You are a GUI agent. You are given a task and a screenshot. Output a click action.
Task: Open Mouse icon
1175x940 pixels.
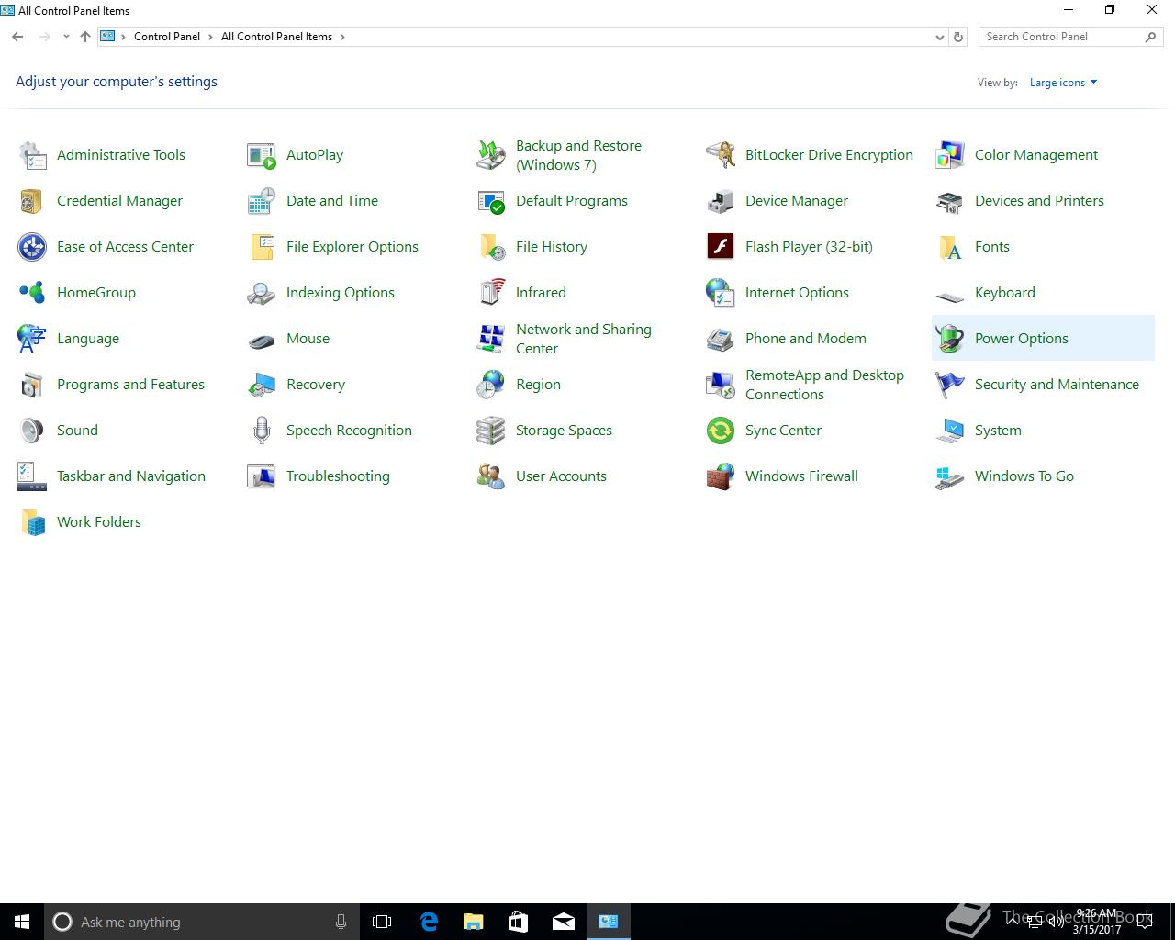[x=262, y=341]
